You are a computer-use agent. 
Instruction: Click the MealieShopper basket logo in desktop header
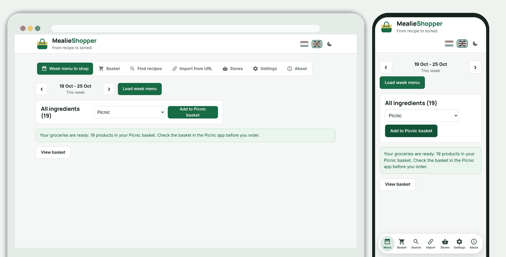(x=42, y=44)
